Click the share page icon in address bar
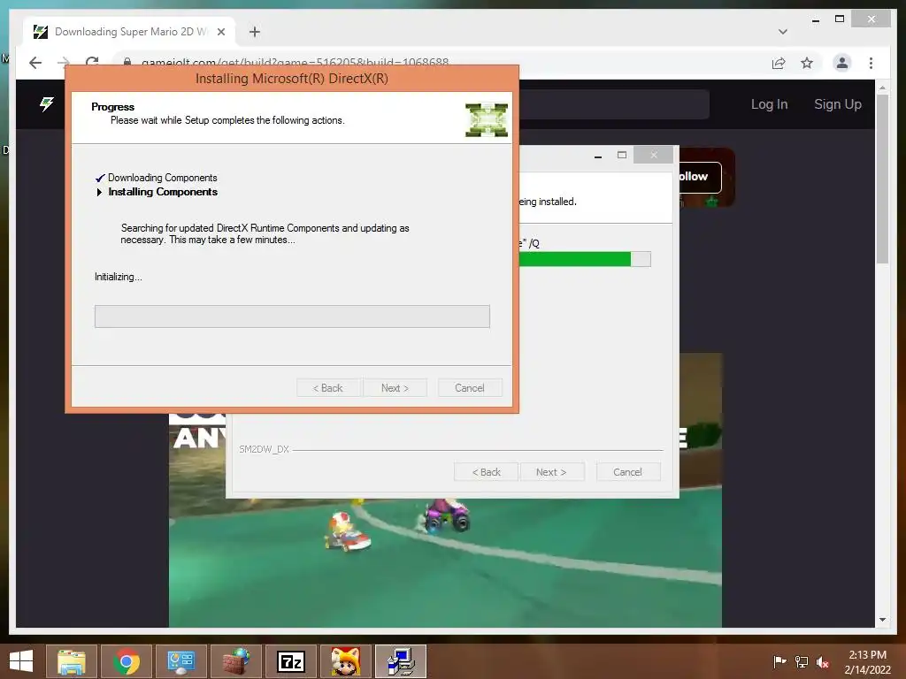906x679 pixels. tap(779, 63)
